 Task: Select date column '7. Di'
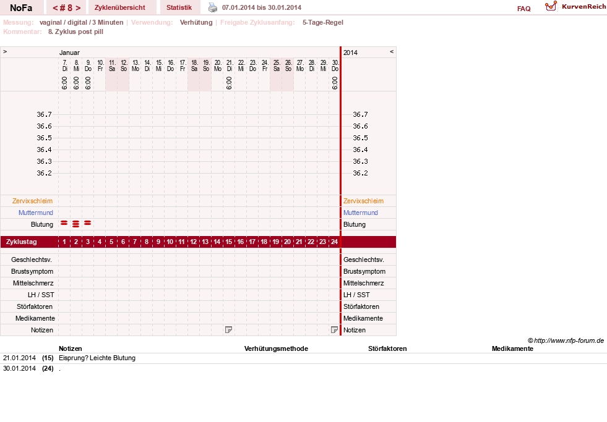click(x=64, y=65)
